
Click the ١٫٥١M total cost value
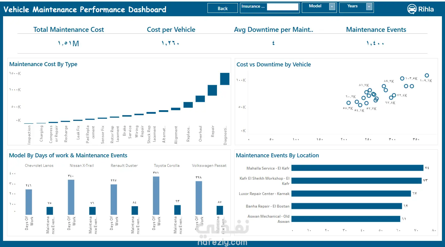tap(68, 43)
